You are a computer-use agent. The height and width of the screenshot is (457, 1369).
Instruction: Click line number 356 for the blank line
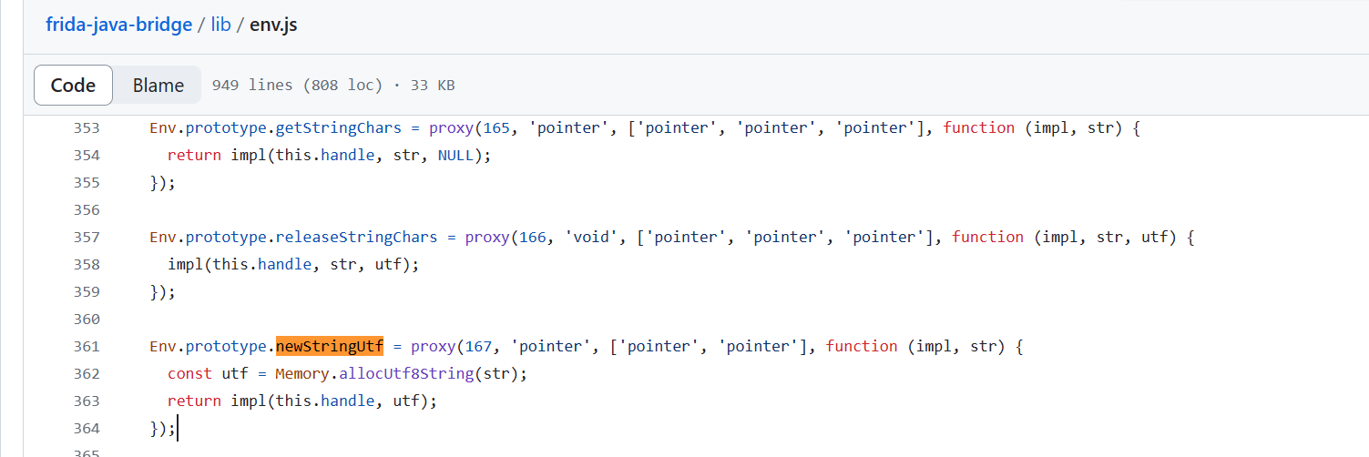87,210
